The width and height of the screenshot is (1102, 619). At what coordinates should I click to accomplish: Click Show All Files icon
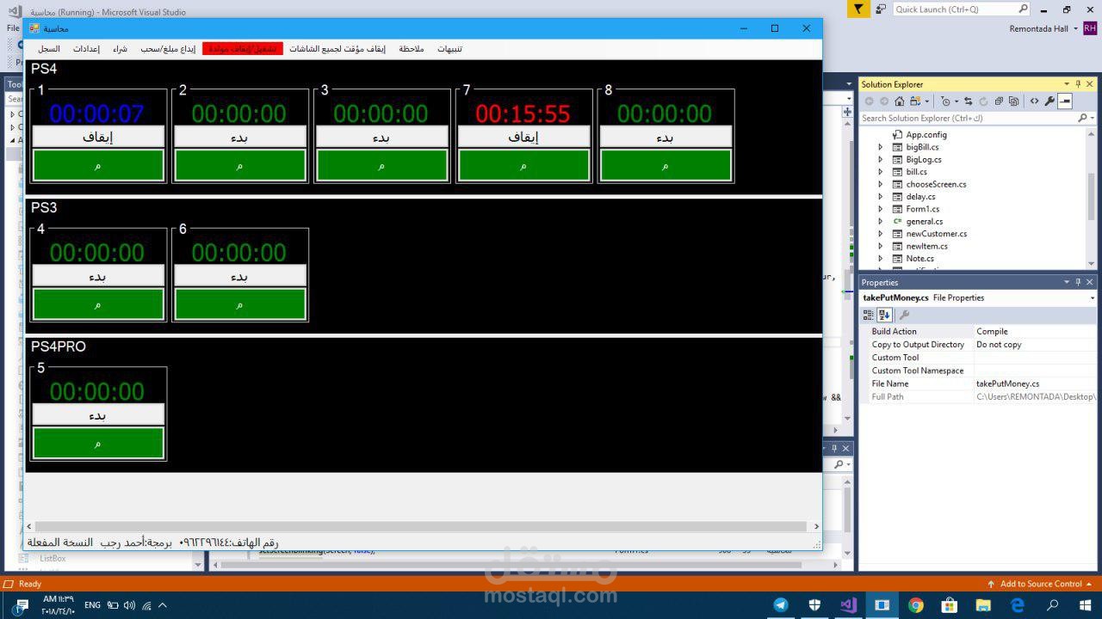pos(1013,101)
